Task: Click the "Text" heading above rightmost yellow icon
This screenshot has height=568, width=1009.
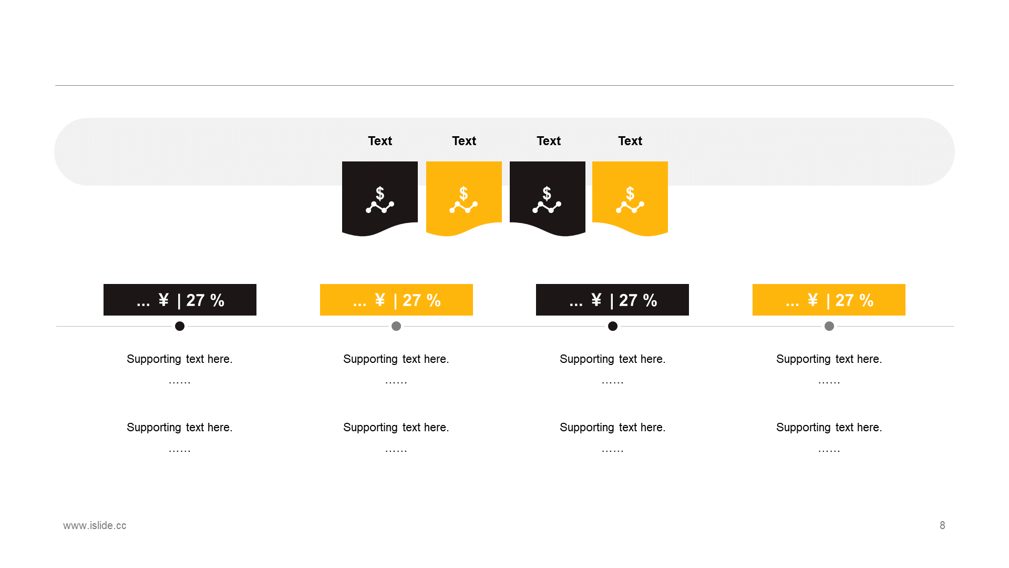Action: pos(630,141)
